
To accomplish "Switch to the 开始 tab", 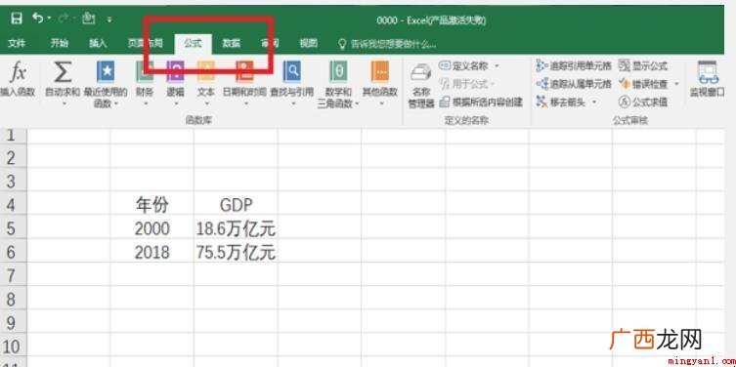I will pos(60,44).
